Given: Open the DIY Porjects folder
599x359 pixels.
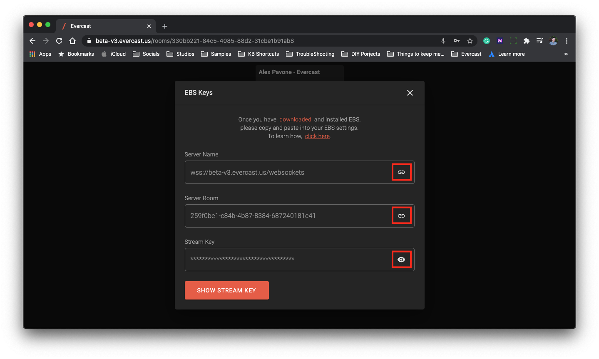Looking at the screenshot, I should click(360, 54).
